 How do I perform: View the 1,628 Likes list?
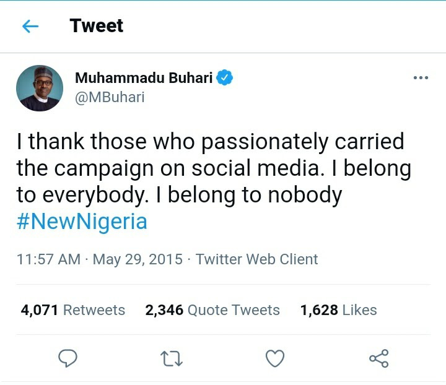[338, 309]
